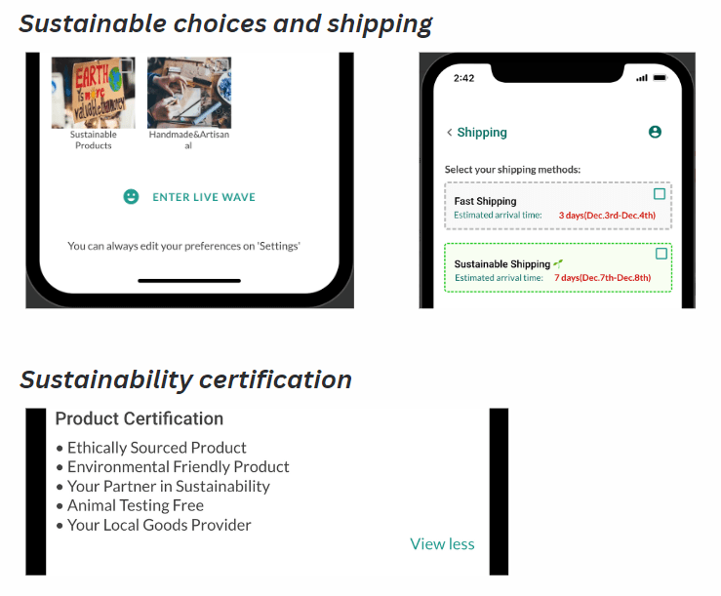Viewport: 721px width, 596px height.
Task: Click the 2:42 clock in status bar
Action: (463, 78)
